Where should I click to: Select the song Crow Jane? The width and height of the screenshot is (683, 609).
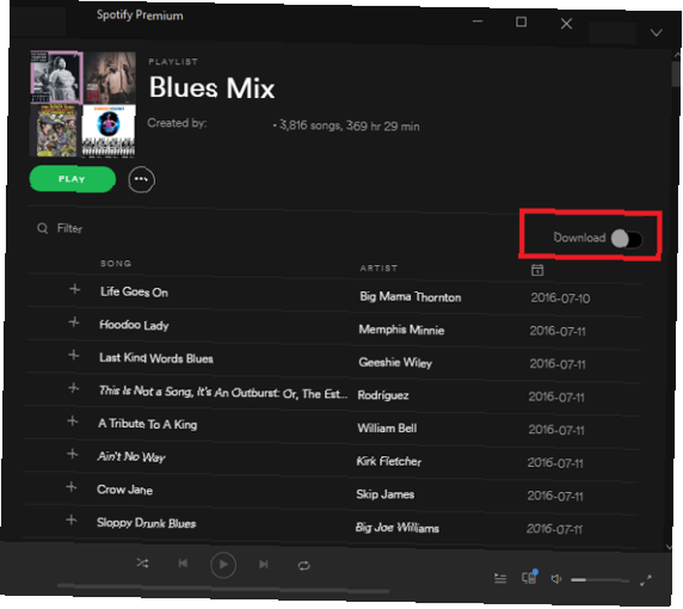pyautogui.click(x=125, y=490)
